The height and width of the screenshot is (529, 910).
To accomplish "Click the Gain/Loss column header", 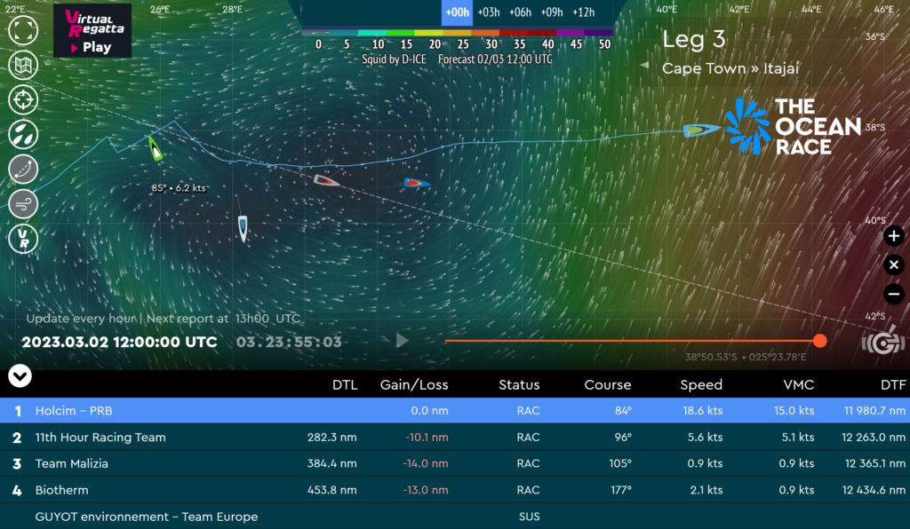I will [414, 384].
